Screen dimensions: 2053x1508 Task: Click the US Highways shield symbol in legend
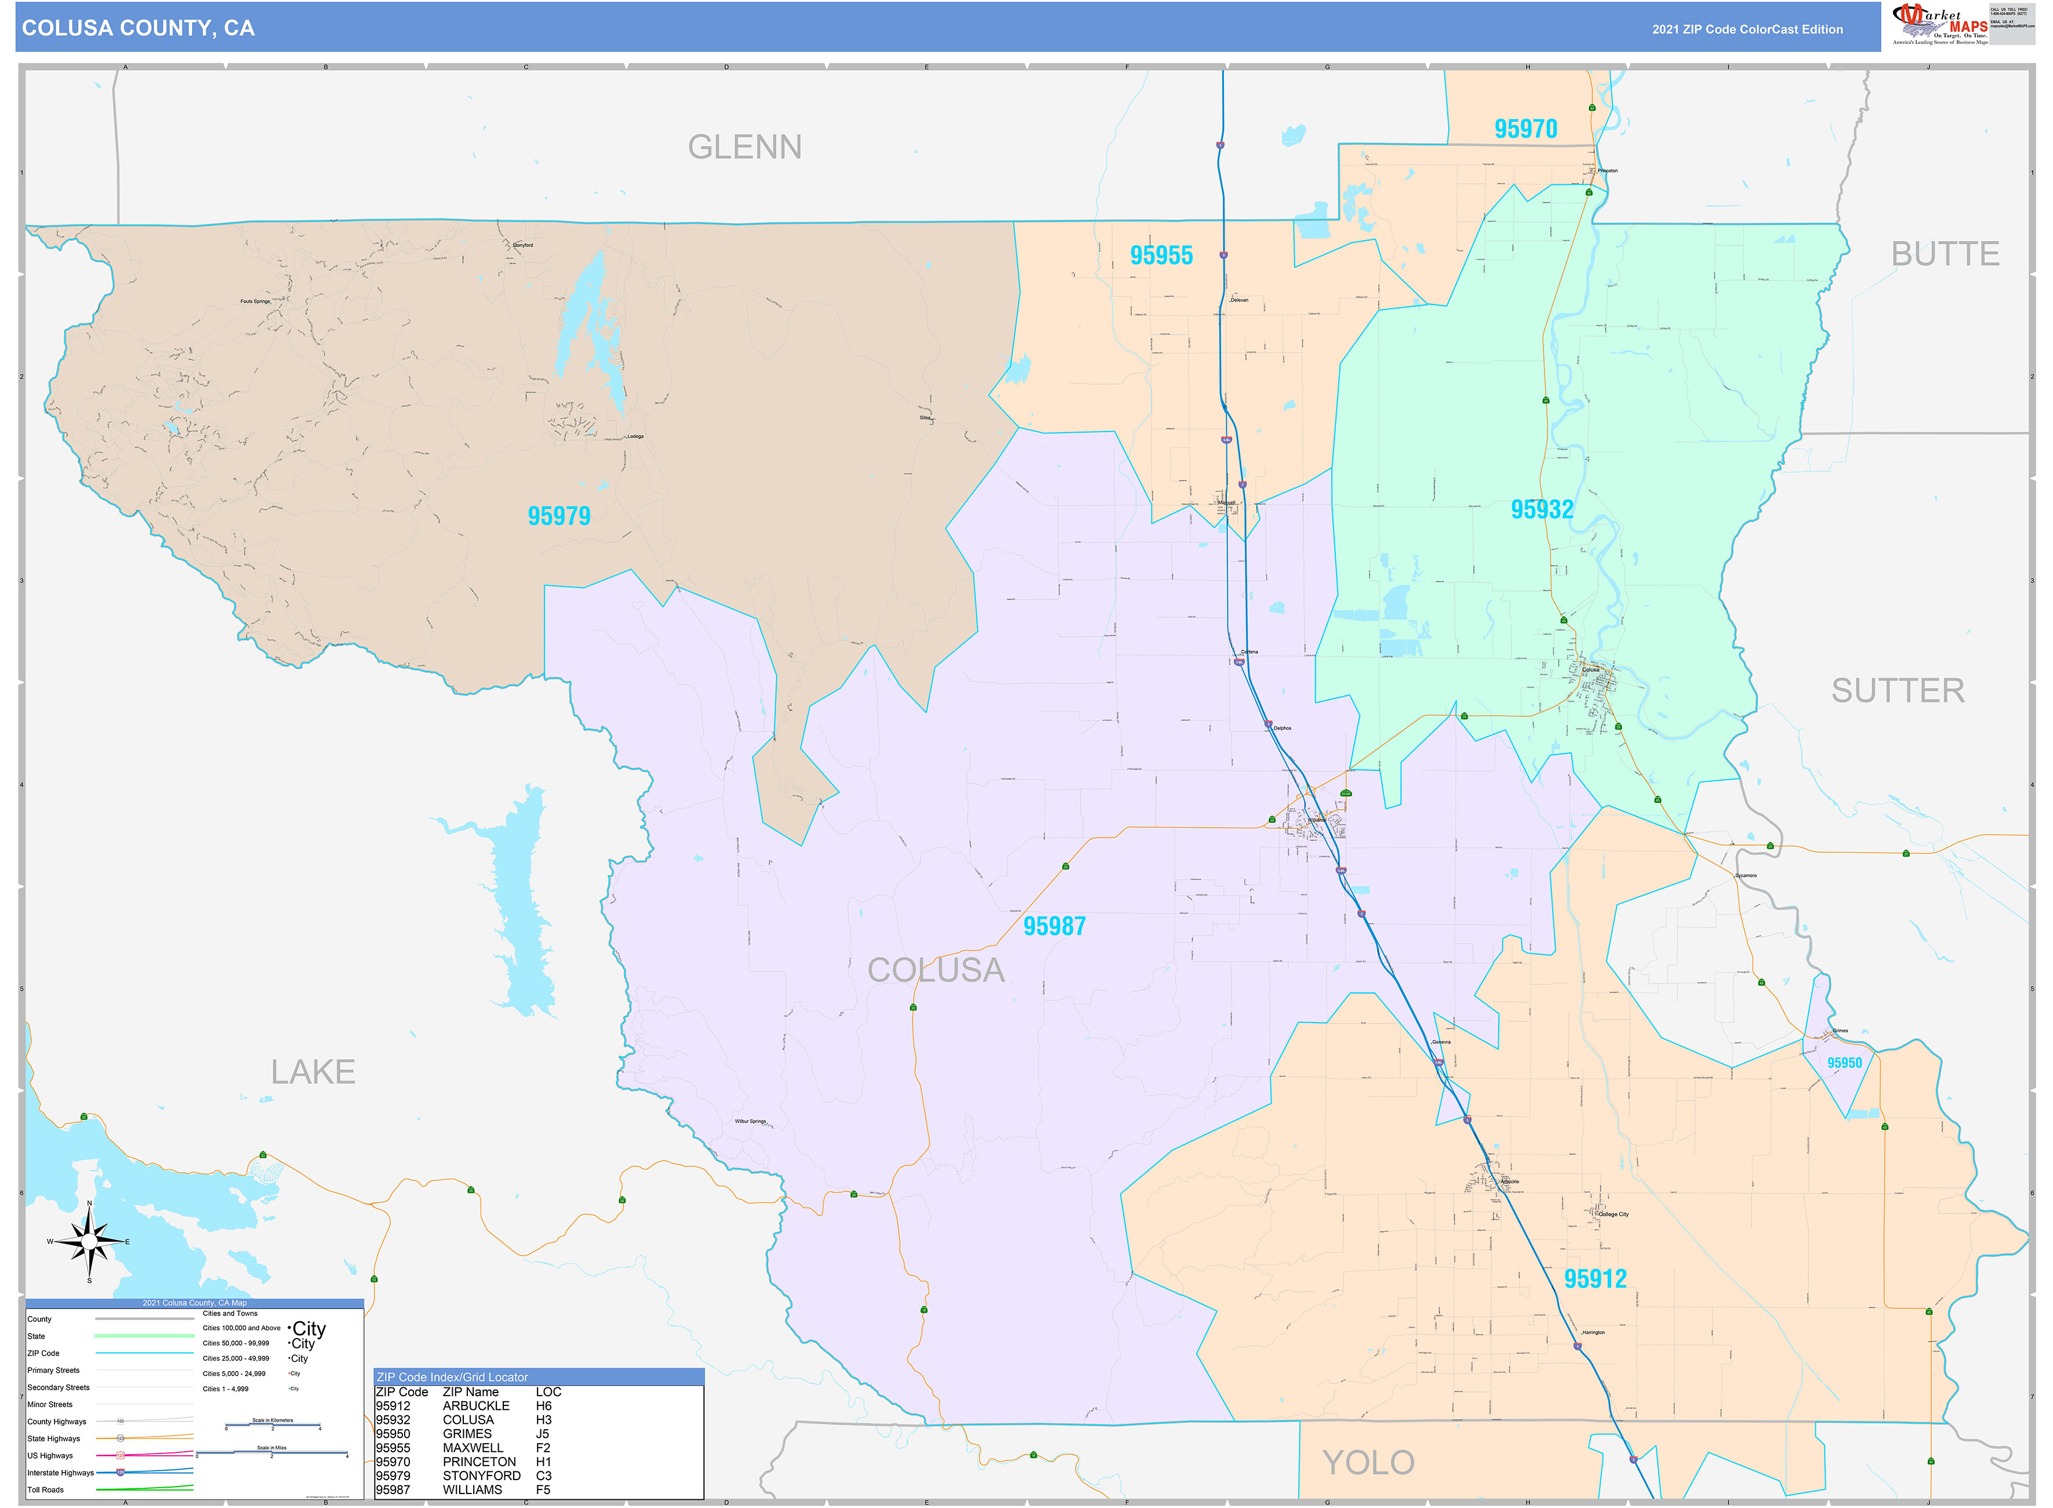pos(119,1455)
